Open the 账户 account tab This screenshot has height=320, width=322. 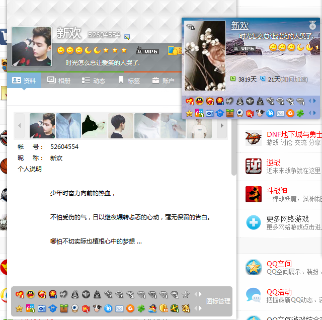click(163, 81)
